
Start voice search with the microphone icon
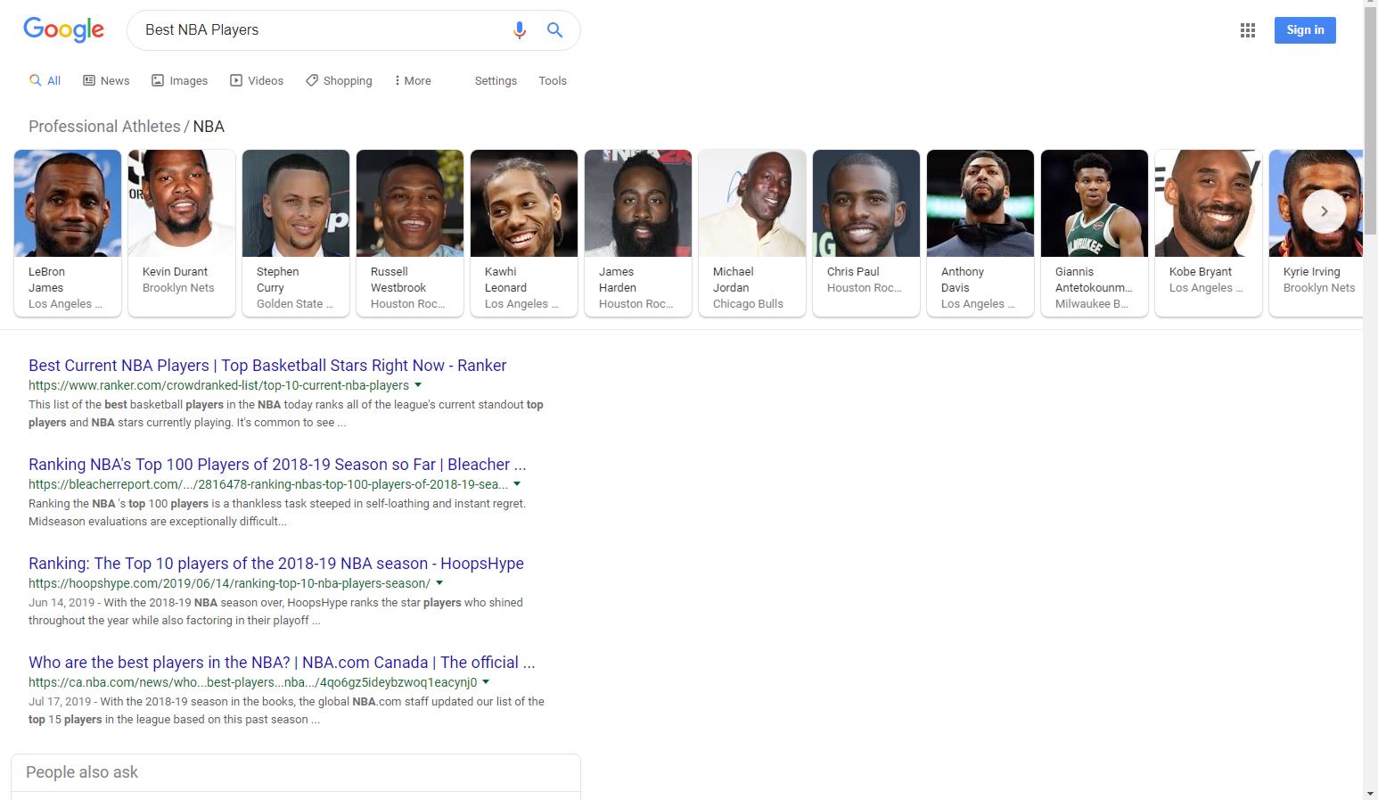520,29
